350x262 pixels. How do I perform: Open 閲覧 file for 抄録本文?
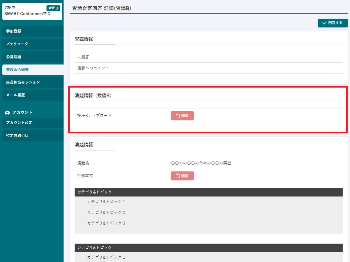(182, 176)
